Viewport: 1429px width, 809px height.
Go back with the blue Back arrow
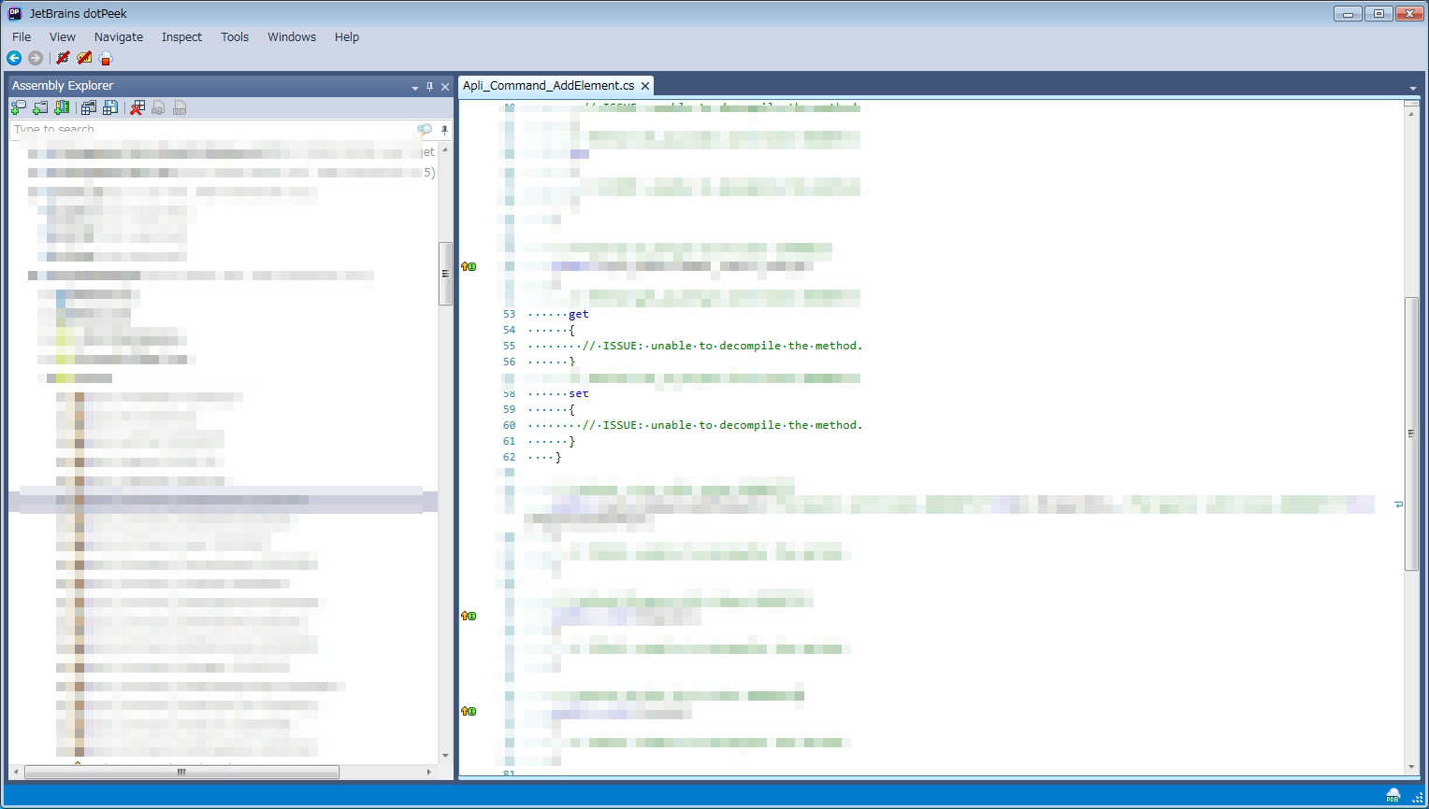coord(14,58)
